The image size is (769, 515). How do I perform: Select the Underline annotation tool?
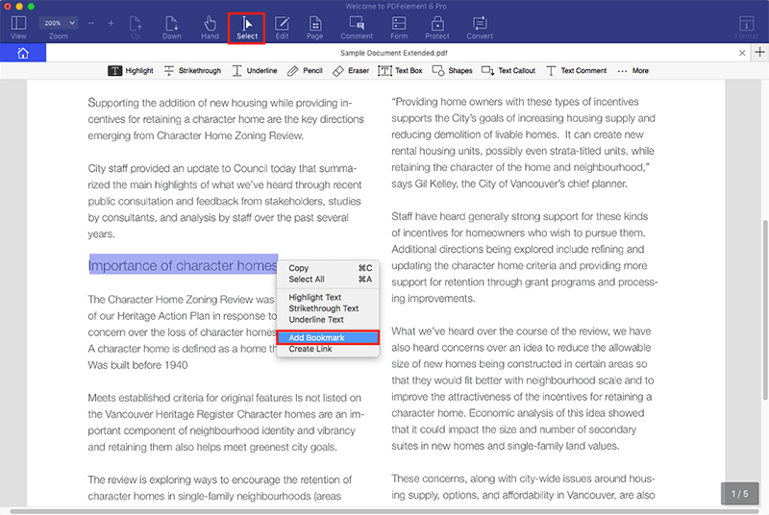point(255,70)
